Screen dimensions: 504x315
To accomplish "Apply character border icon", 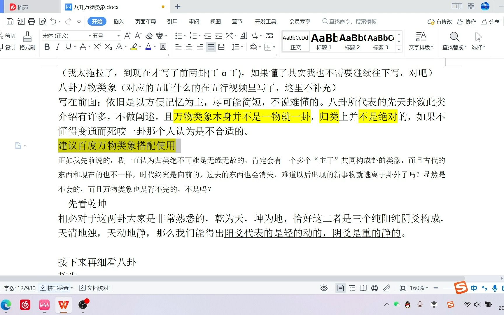I will pyautogui.click(x=163, y=47).
